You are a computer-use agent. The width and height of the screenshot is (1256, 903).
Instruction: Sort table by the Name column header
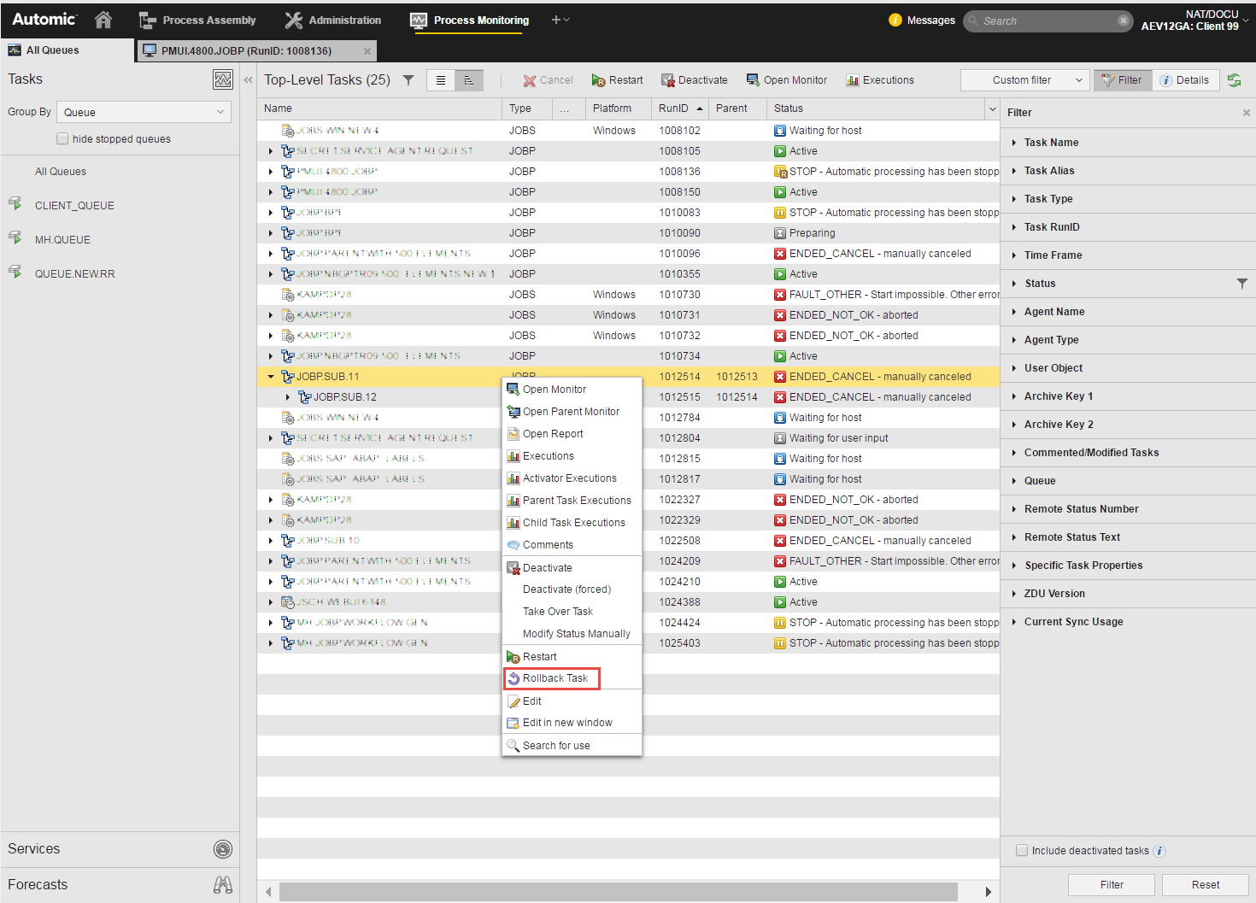(379, 108)
